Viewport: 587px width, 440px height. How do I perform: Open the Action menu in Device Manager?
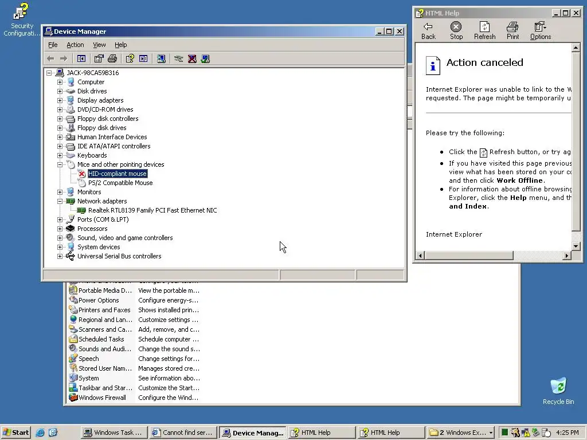(75, 45)
